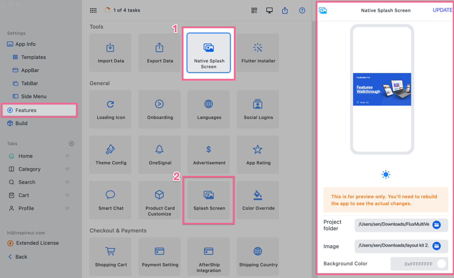This screenshot has height=278, width=454.
Task: Open the App Rating feature
Action: [x=258, y=155]
